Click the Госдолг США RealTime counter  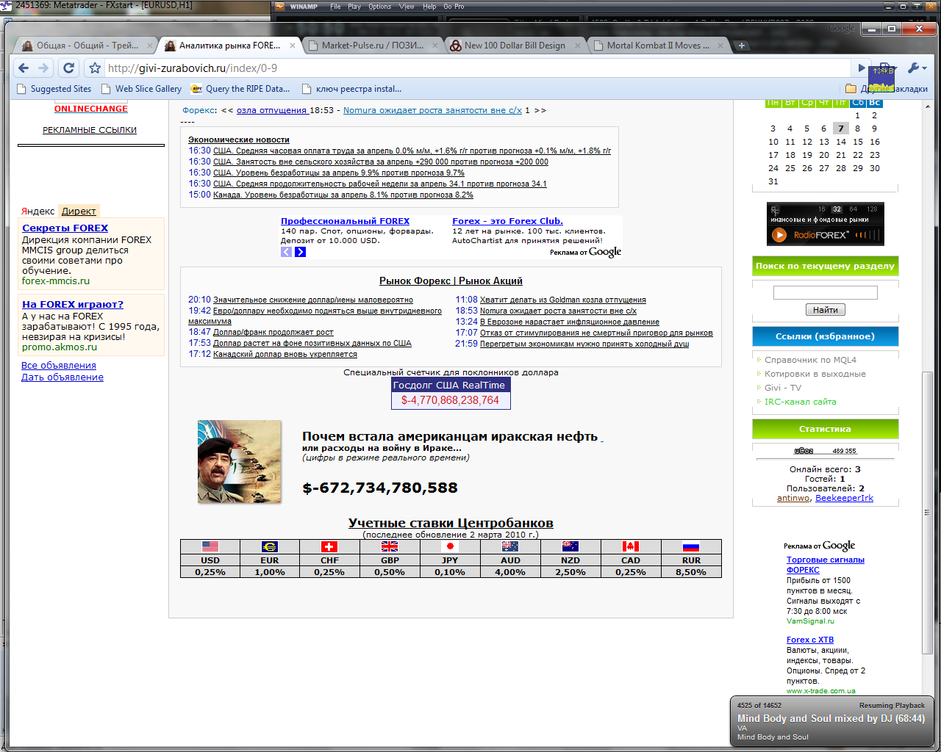click(451, 393)
